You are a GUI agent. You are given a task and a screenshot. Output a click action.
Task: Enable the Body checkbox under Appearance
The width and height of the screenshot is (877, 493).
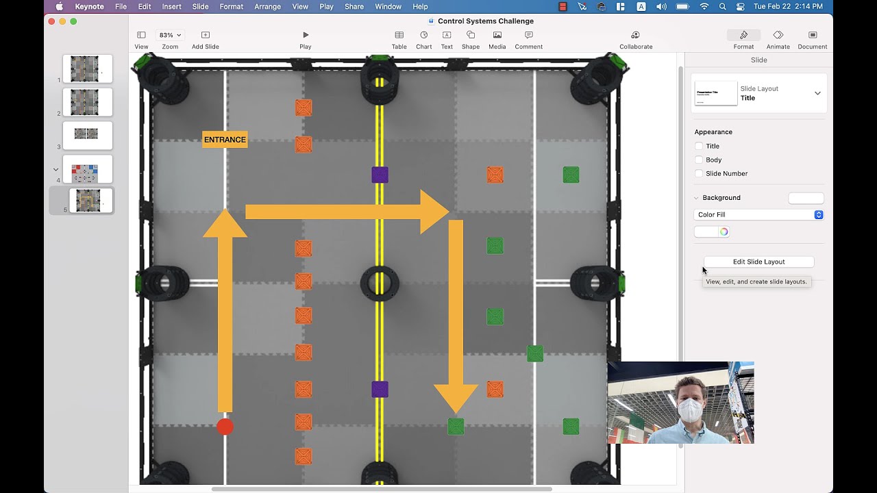pyautogui.click(x=699, y=160)
